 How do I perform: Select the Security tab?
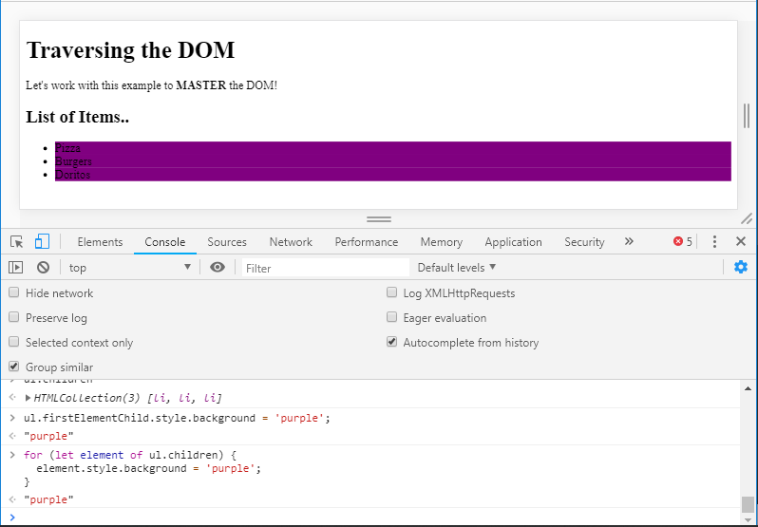click(584, 242)
